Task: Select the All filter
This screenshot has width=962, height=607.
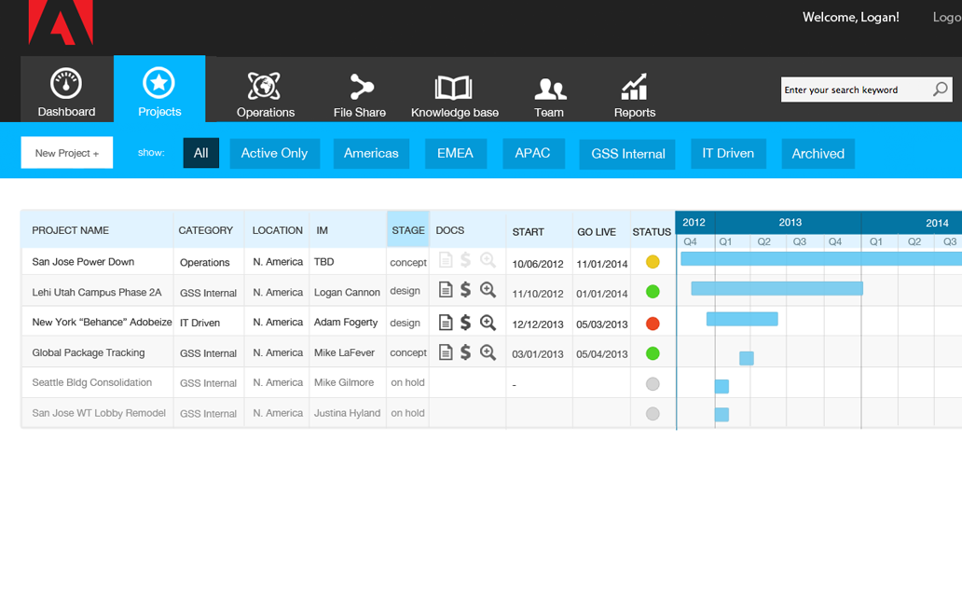Action: (x=200, y=154)
